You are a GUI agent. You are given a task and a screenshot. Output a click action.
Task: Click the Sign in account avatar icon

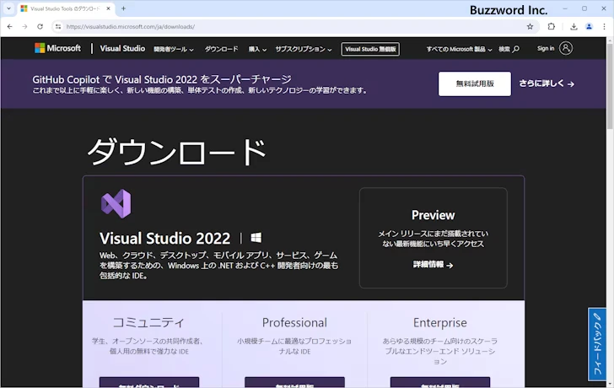pyautogui.click(x=565, y=48)
